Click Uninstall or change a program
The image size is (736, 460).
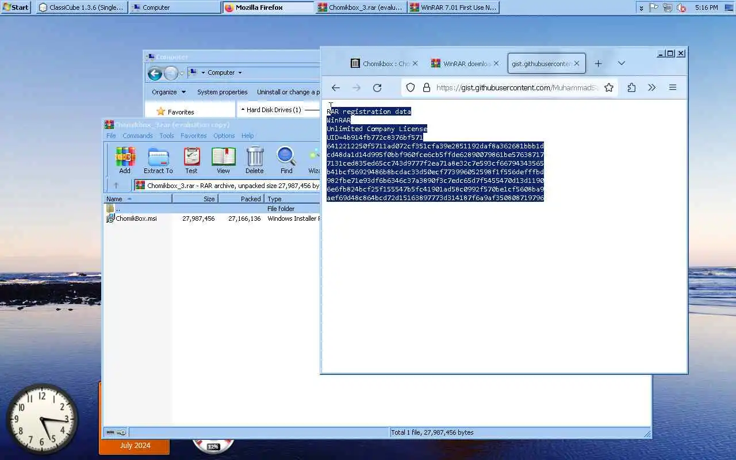click(x=288, y=92)
